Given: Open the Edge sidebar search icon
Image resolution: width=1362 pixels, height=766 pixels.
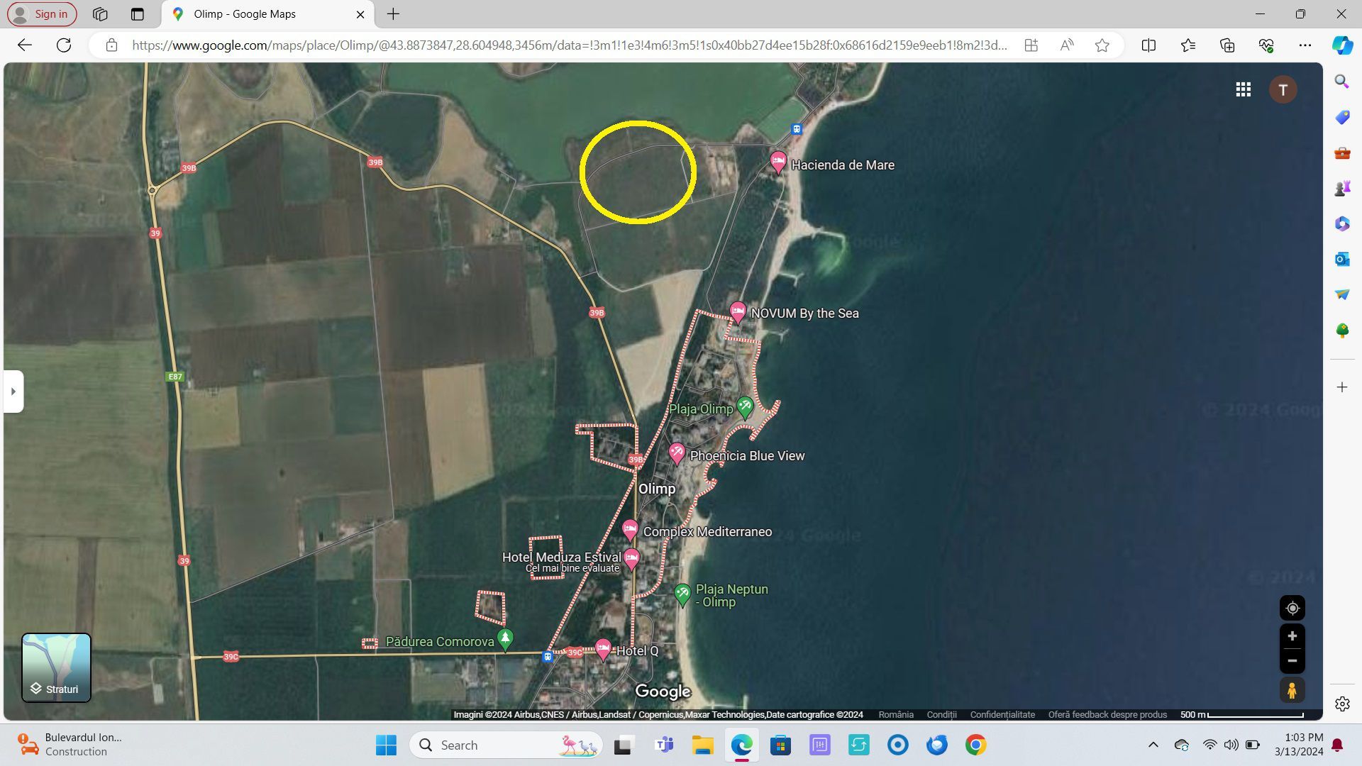Looking at the screenshot, I should [x=1341, y=82].
